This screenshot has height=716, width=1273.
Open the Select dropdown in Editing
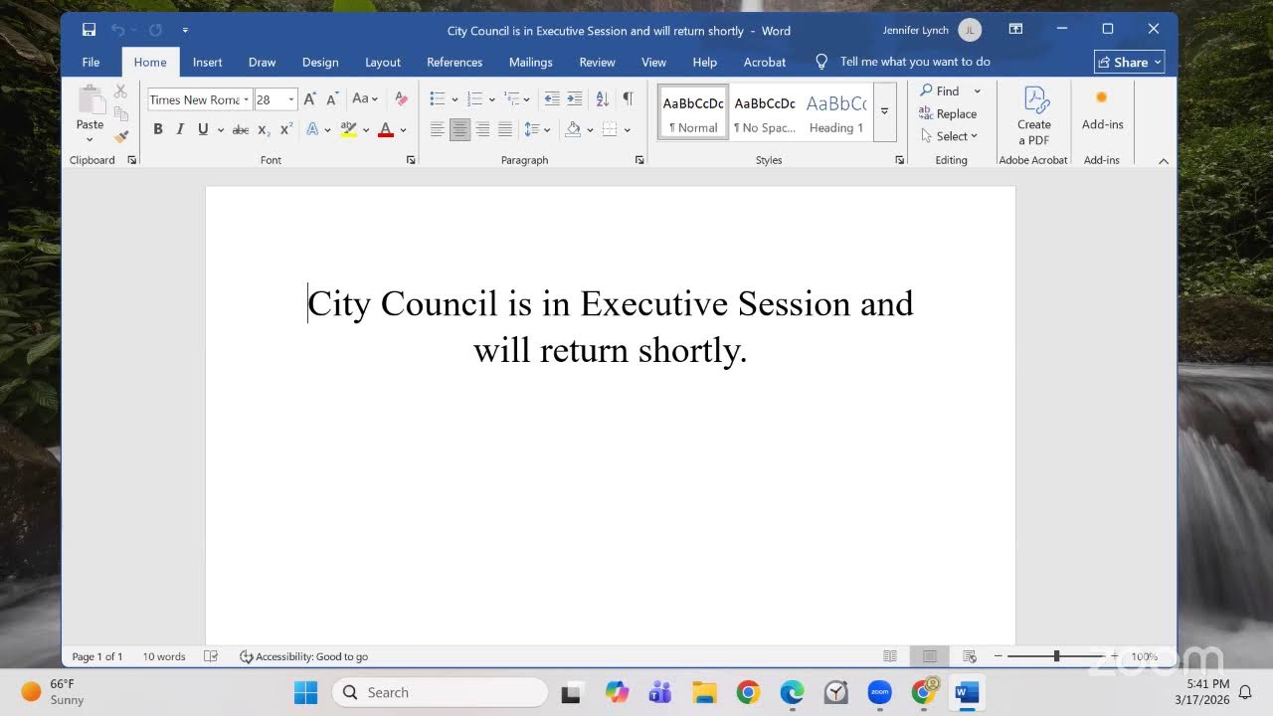(x=949, y=136)
